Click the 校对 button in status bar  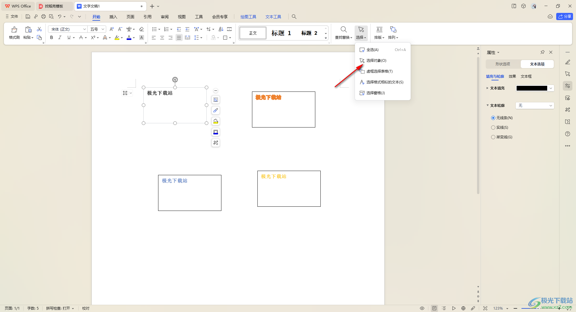coord(86,308)
